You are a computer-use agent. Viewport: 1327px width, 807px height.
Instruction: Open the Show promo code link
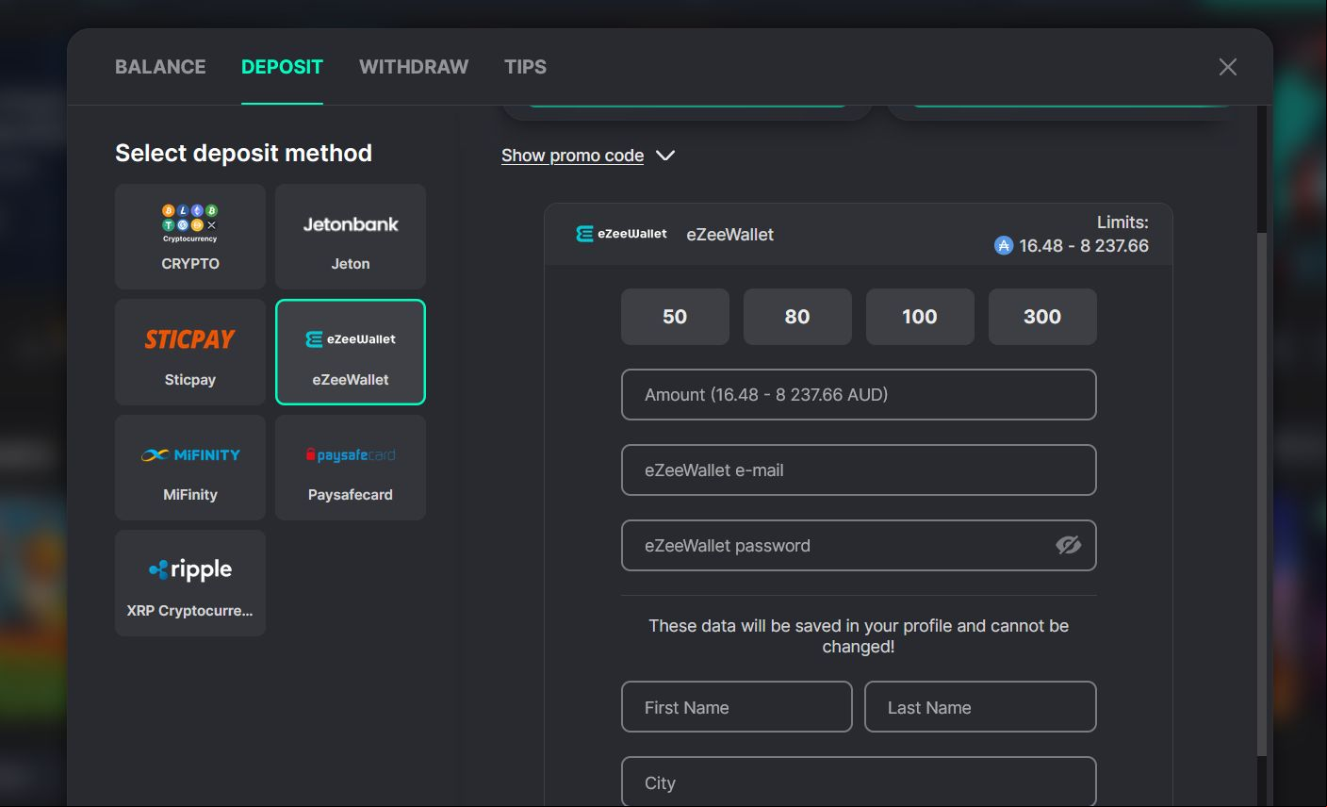[x=572, y=156]
